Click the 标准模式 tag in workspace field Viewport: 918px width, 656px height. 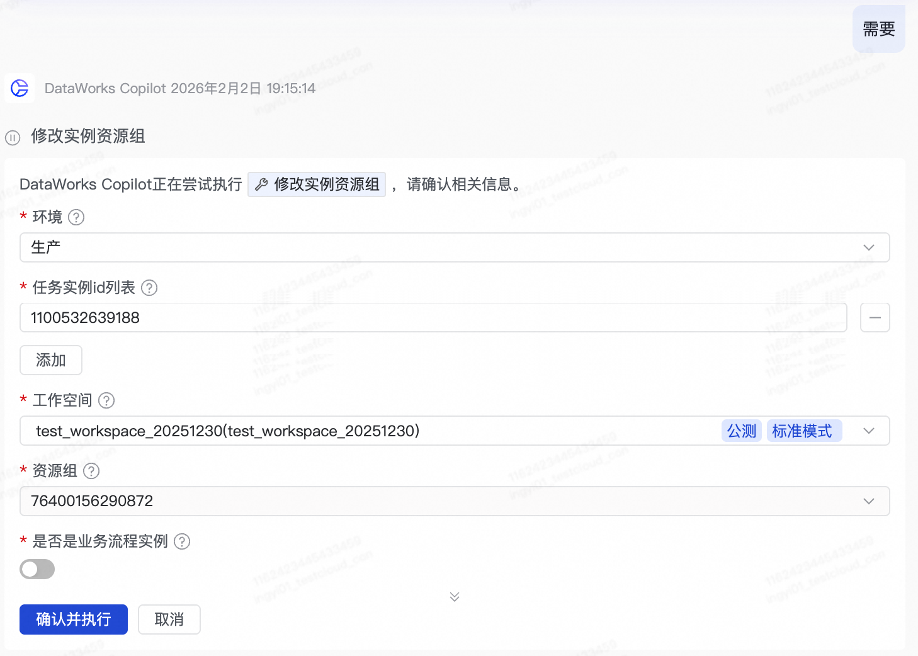pyautogui.click(x=804, y=431)
